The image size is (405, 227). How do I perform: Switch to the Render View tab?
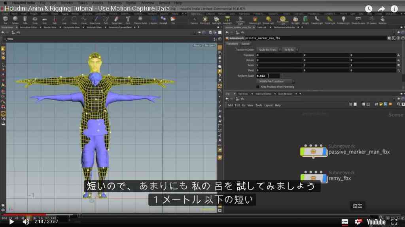coord(50,27)
